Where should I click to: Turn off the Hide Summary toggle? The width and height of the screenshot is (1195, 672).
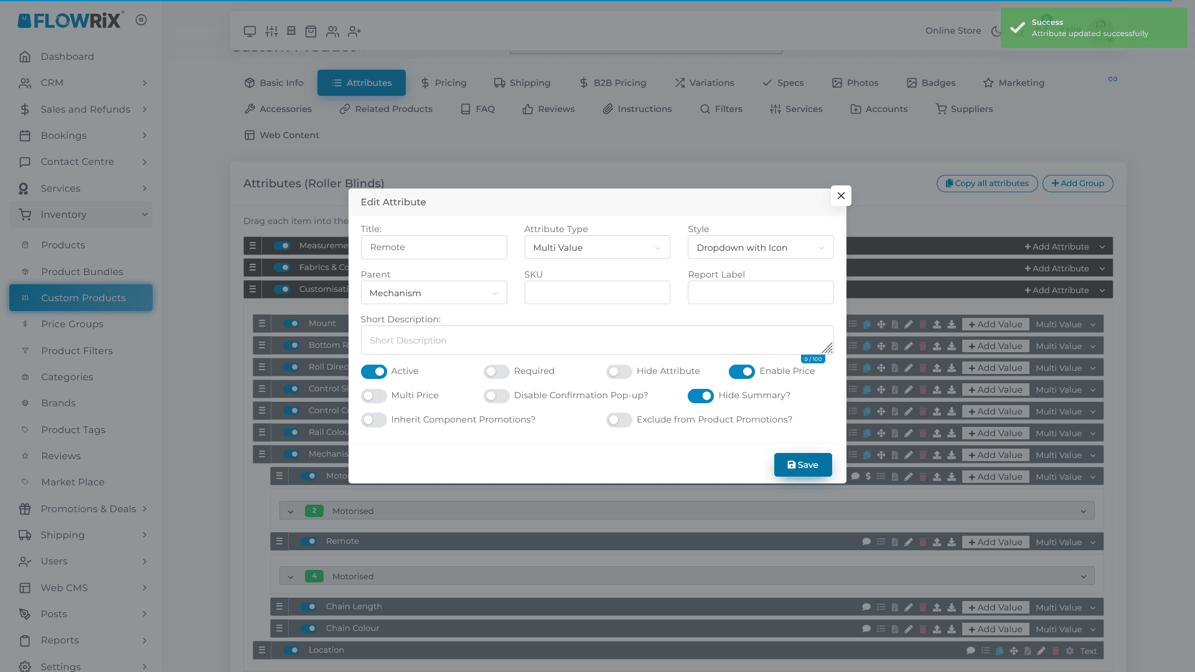coord(701,396)
